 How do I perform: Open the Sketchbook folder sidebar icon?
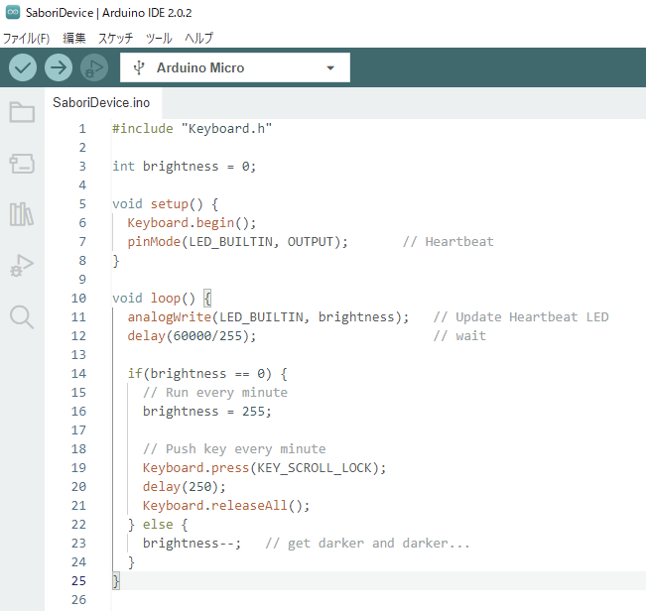[22, 112]
